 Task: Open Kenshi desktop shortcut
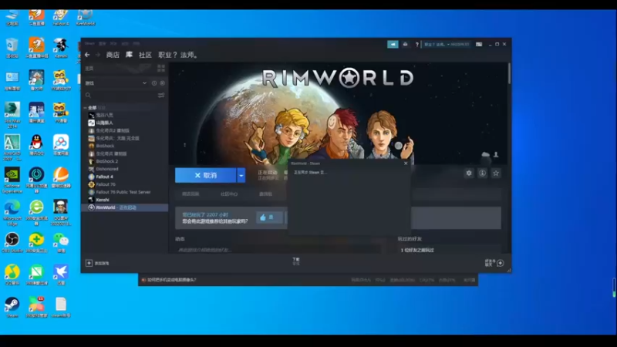(x=61, y=48)
